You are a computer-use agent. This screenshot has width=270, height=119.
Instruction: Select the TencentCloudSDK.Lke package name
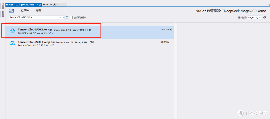32,29
